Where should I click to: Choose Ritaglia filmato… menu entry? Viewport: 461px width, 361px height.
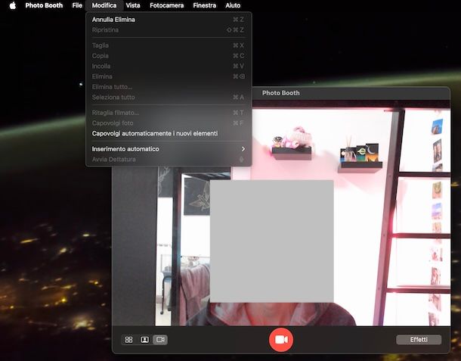click(169, 113)
